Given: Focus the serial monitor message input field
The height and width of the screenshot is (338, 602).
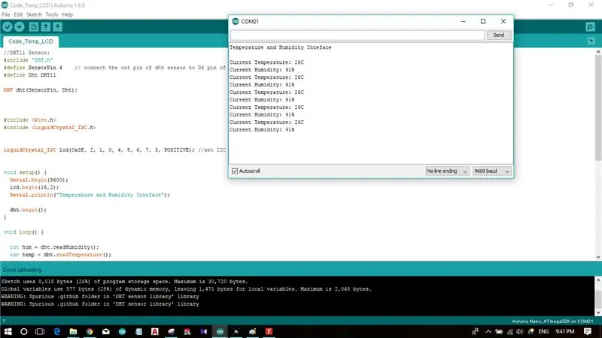Looking at the screenshot, I should (x=357, y=35).
